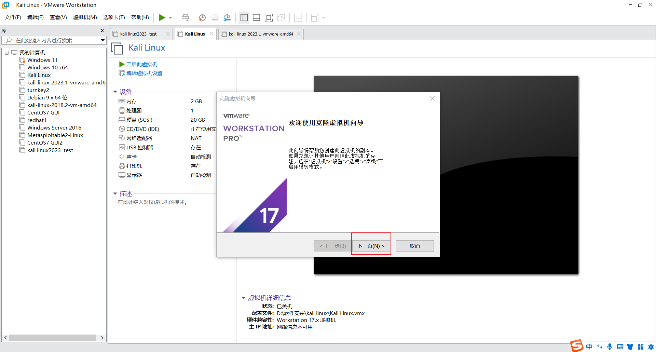
Task: Open the 文件(F) menu
Action: [13, 17]
